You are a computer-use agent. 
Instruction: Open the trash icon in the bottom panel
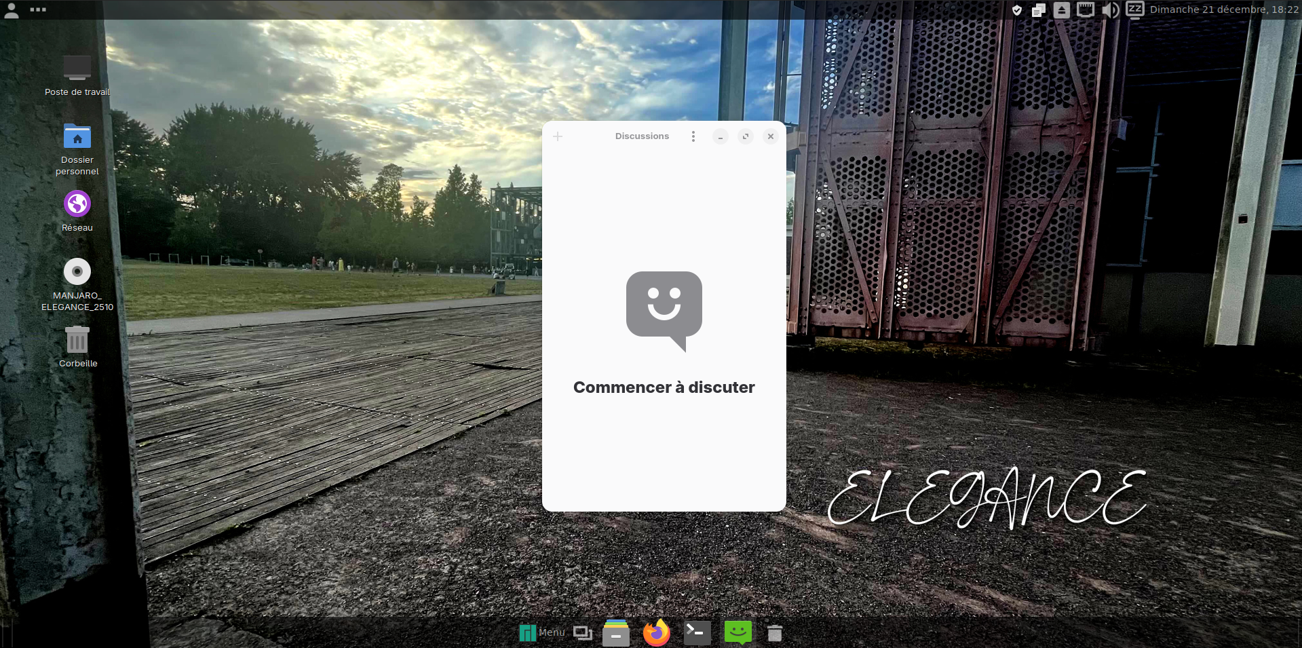(x=775, y=633)
